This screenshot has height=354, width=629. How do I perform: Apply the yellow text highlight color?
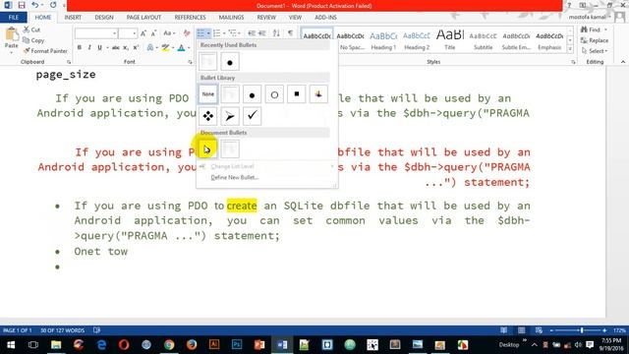pyautogui.click(x=165, y=48)
